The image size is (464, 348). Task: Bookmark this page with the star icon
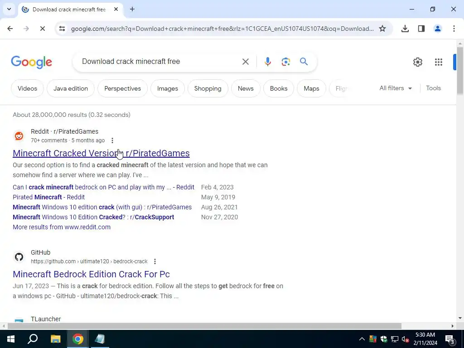[x=382, y=29]
